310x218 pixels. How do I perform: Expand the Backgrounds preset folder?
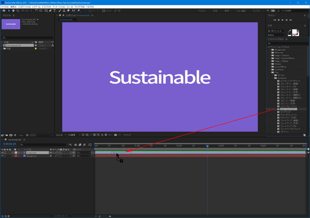[270, 50]
